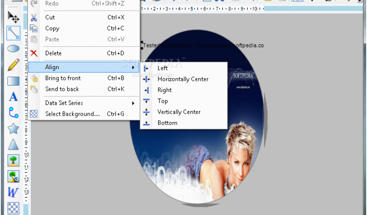Click the Tested by Softpedia text object
367x215 pixels.
coord(203,46)
